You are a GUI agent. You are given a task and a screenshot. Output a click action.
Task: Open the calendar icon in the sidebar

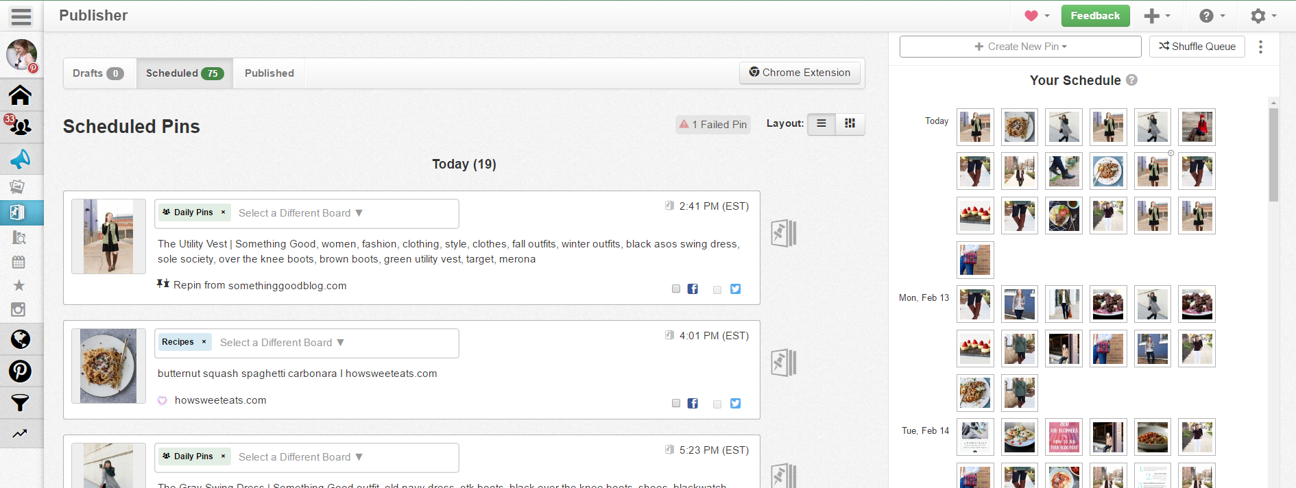(x=19, y=262)
